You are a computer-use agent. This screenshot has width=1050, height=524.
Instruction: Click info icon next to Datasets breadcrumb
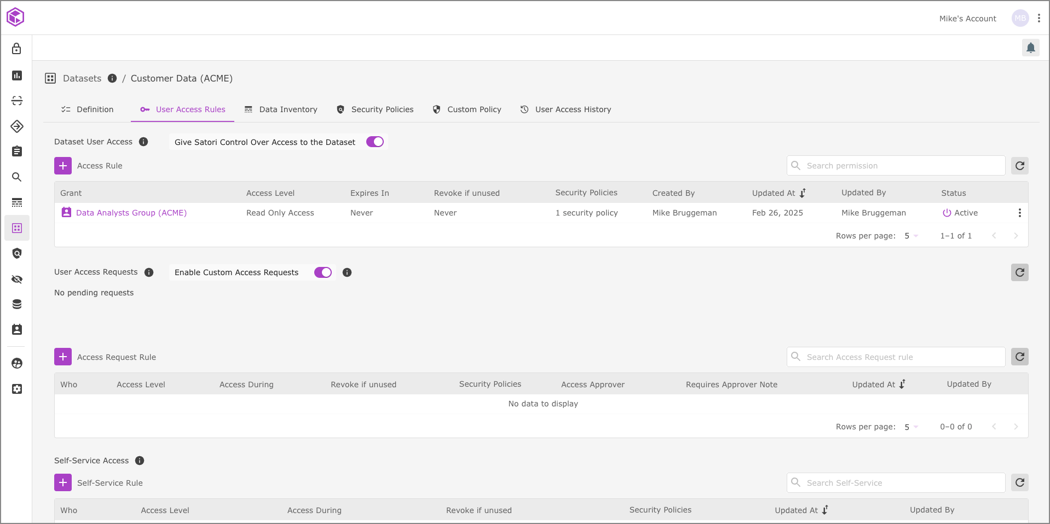click(112, 78)
